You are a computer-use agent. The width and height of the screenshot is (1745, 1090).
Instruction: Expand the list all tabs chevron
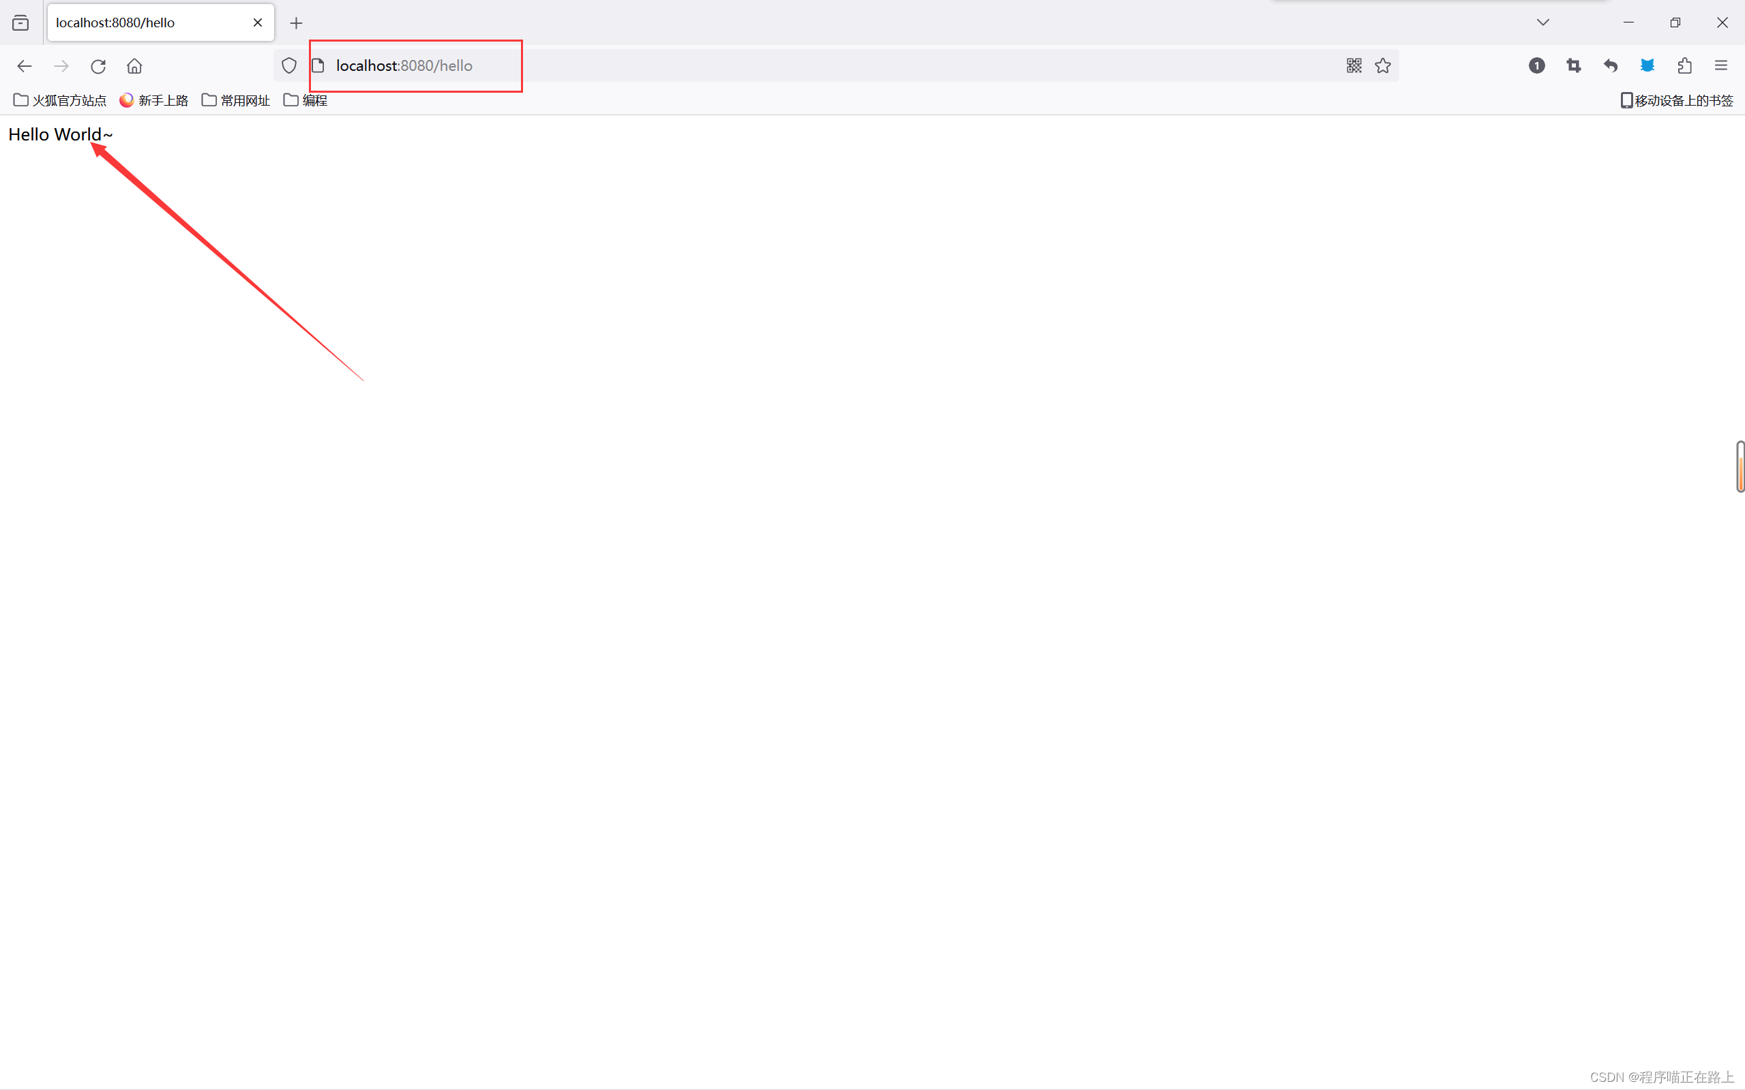[1542, 22]
